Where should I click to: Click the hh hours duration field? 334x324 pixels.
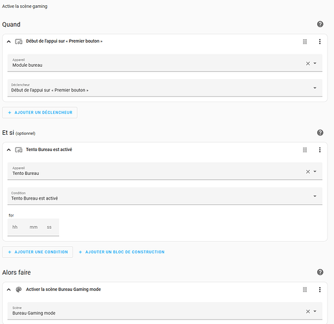pyautogui.click(x=15, y=227)
